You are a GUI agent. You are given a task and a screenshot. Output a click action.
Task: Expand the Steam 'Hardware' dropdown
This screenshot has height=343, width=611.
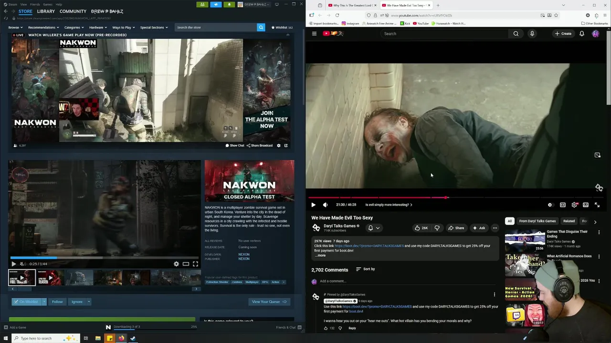click(98, 27)
